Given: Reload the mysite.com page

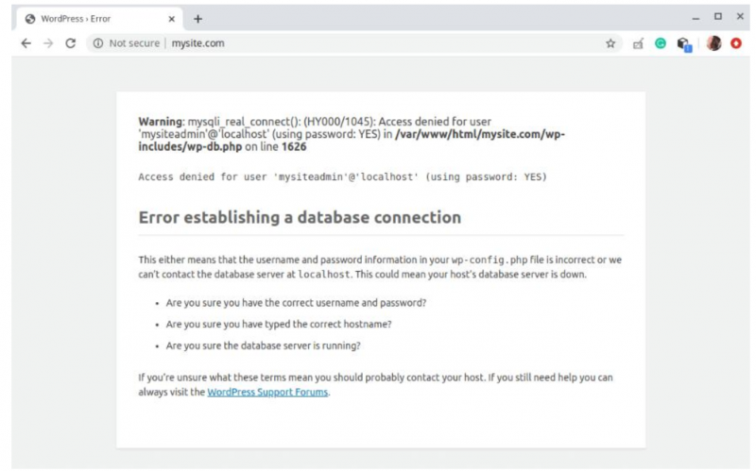Looking at the screenshot, I should click(x=70, y=43).
